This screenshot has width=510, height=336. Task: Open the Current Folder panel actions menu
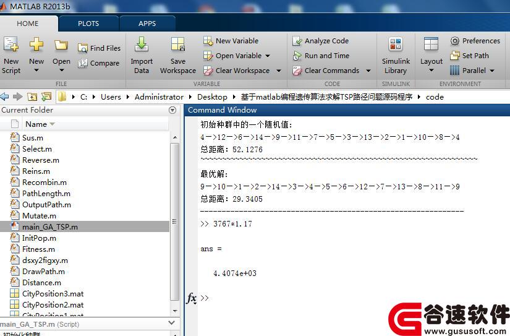(x=172, y=110)
